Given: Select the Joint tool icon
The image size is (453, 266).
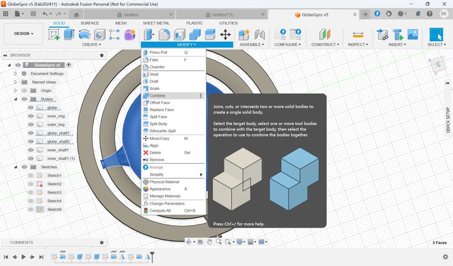Looking at the screenshot, I should point(259,35).
